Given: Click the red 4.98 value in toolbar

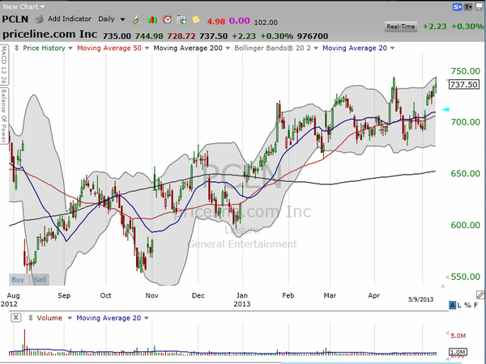Looking at the screenshot, I should point(216,21).
